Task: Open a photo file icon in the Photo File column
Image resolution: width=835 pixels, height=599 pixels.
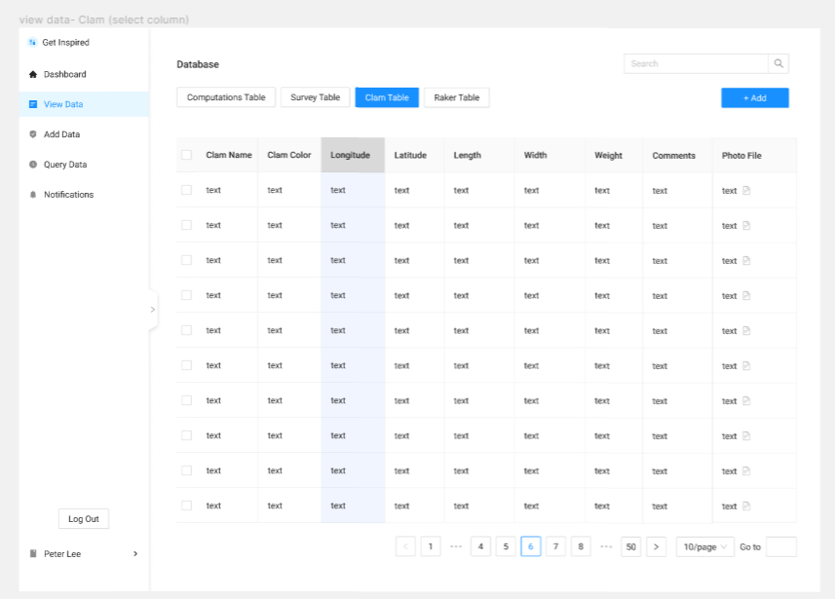Action: [747, 190]
